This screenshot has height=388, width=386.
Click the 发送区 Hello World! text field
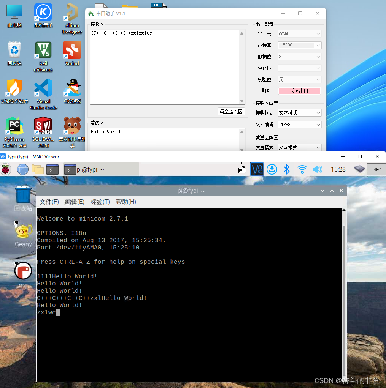(164, 139)
